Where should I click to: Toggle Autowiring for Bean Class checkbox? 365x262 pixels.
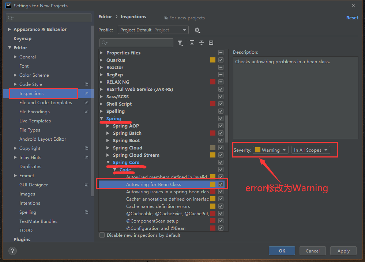(x=221, y=184)
